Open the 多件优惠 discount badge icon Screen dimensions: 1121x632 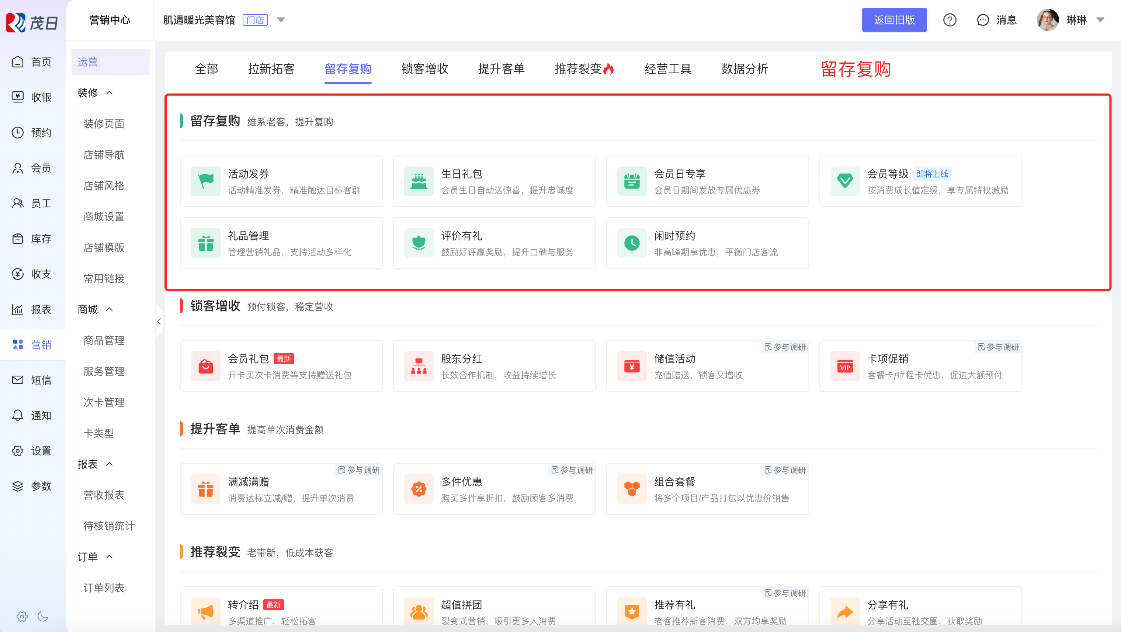click(418, 489)
